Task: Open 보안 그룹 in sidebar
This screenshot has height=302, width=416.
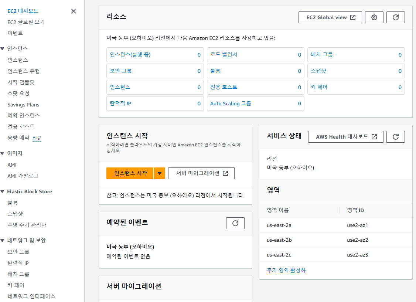Action: (18, 252)
